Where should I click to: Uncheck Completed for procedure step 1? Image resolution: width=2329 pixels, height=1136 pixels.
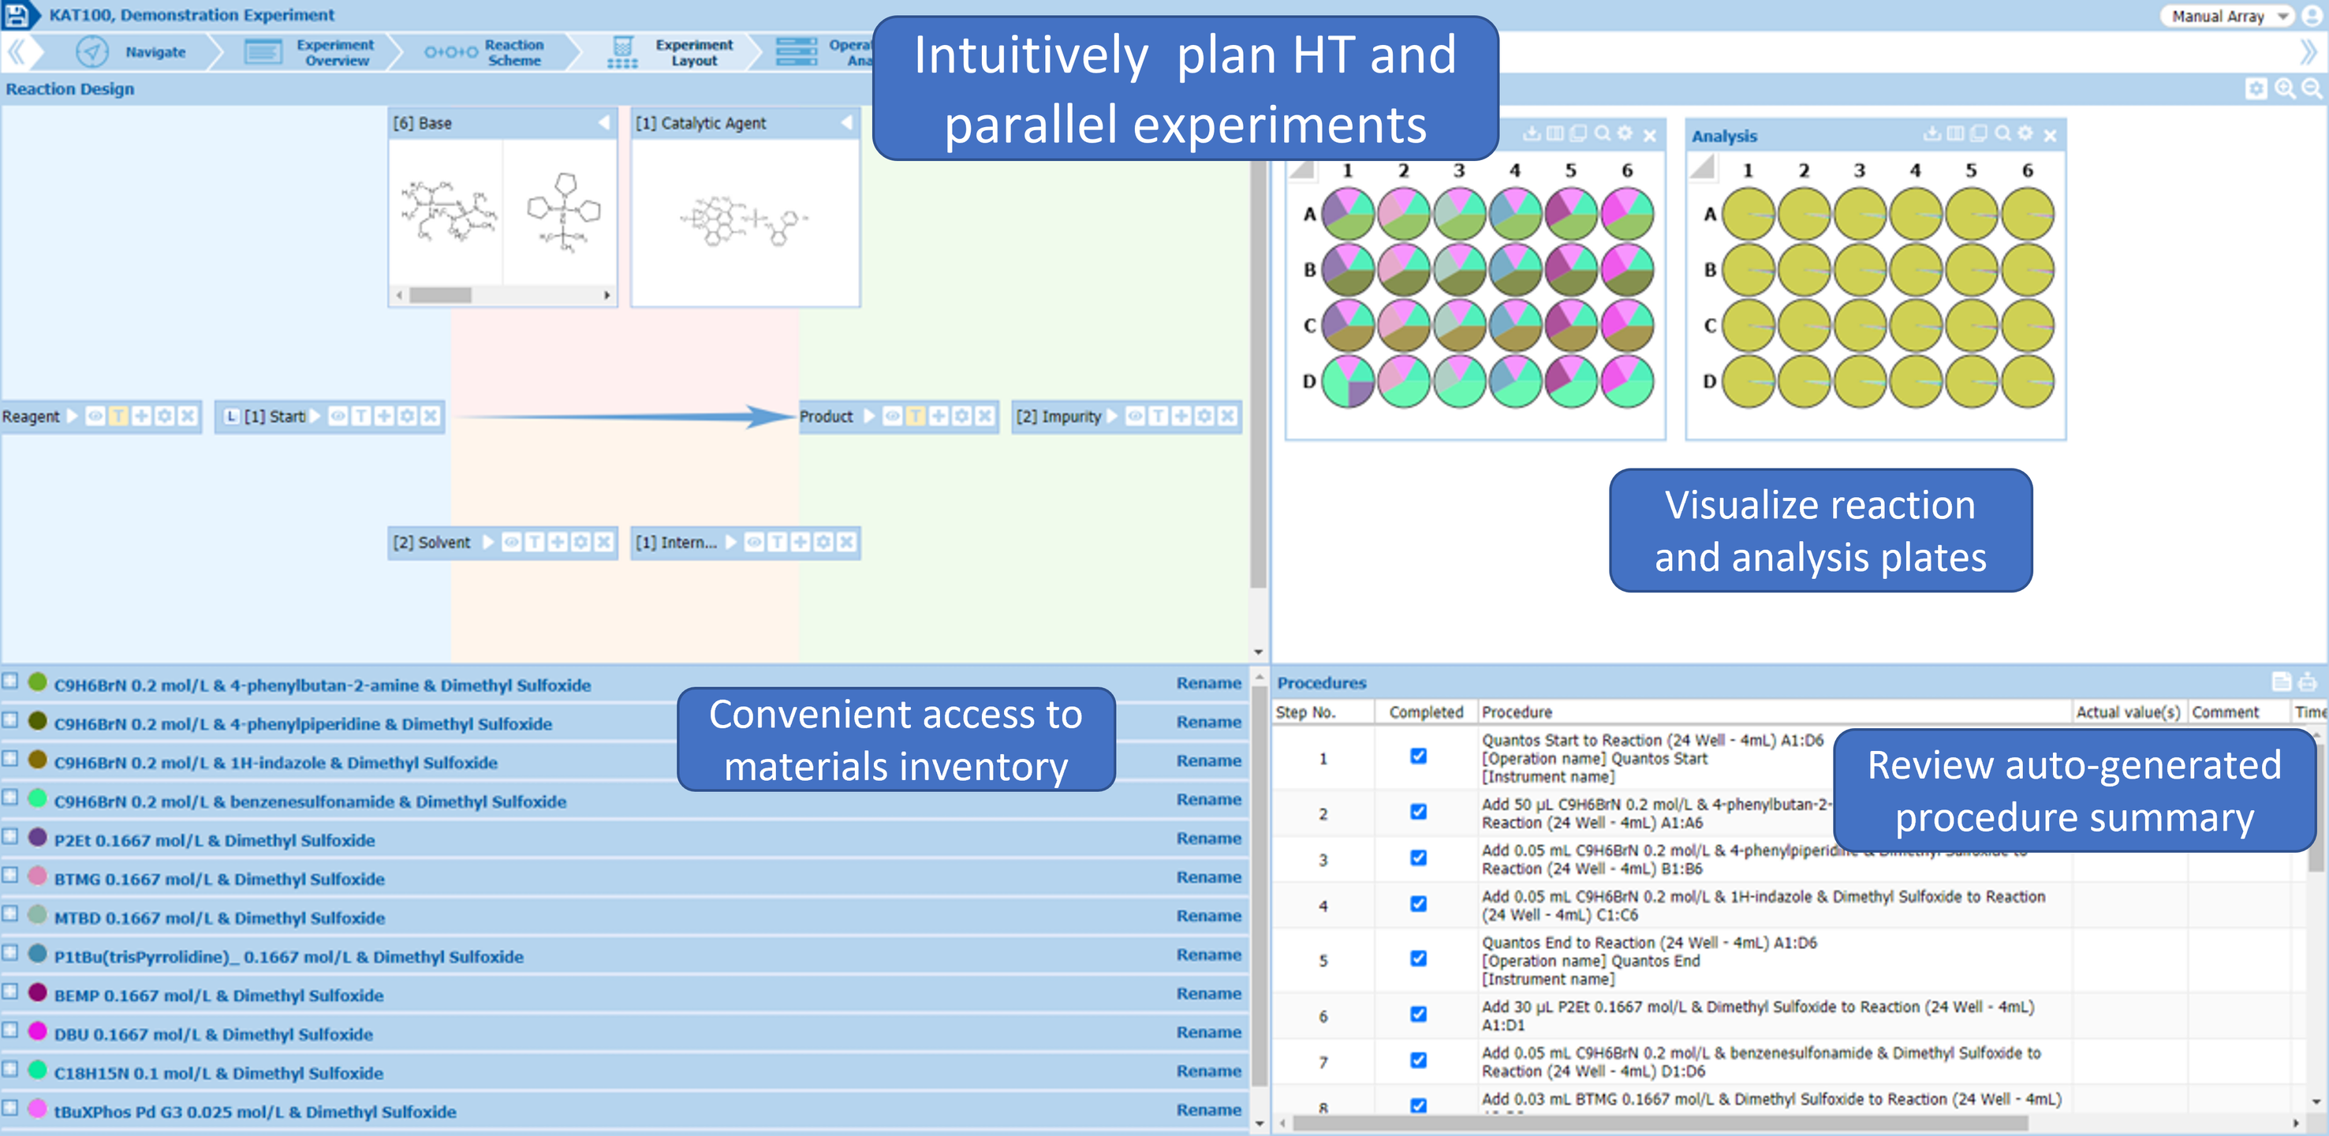click(x=1419, y=756)
